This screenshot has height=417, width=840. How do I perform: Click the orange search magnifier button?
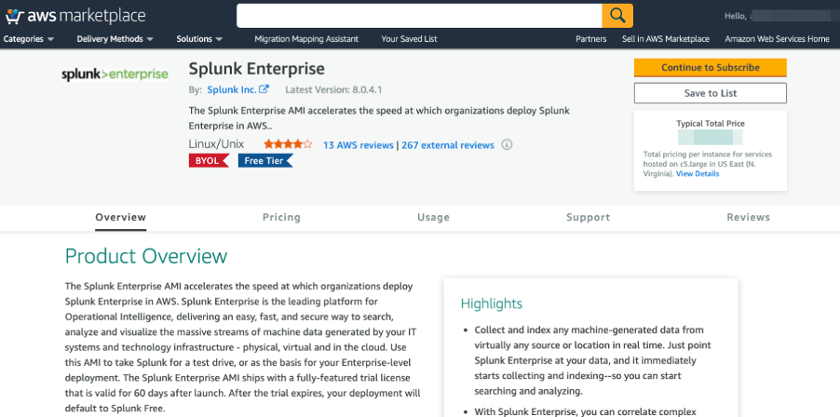click(x=617, y=16)
